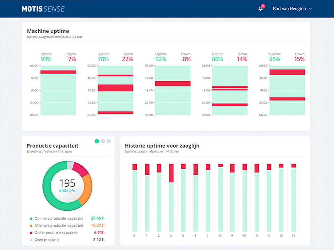
Task: Click the Motis Sense logo
Action: point(43,9)
